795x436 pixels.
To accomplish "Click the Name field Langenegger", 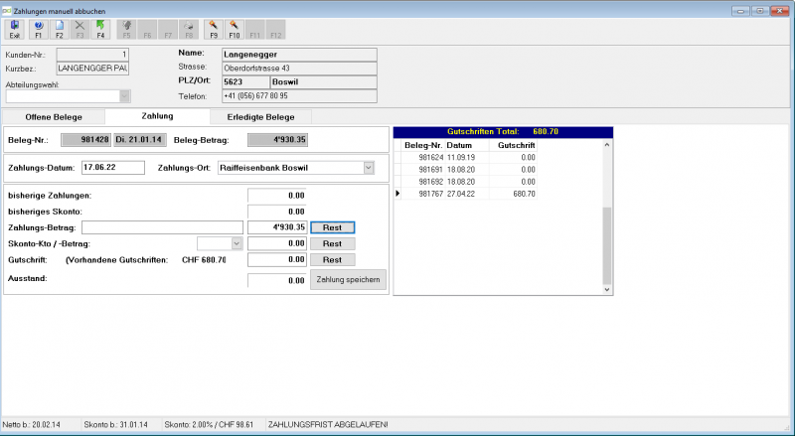I will pos(299,55).
